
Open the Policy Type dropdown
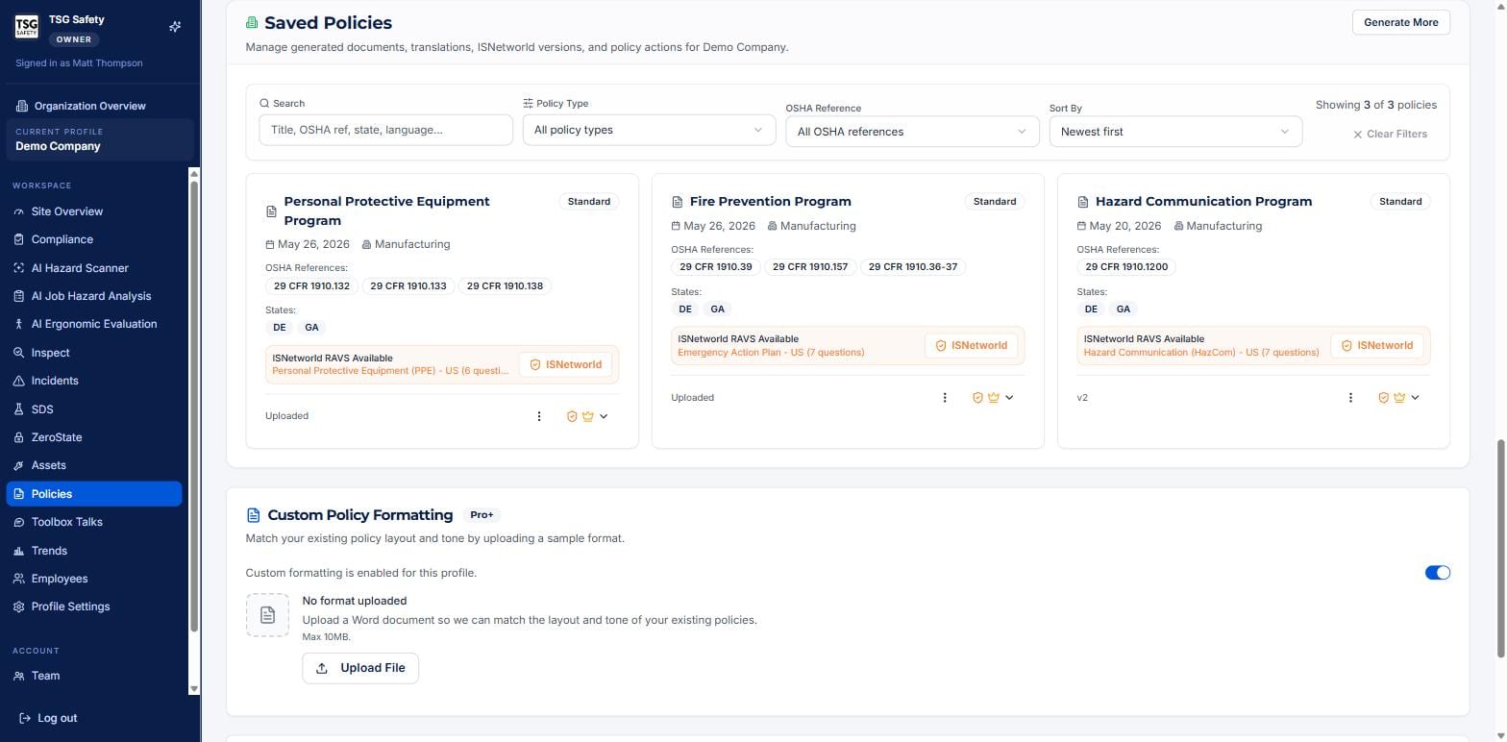tap(649, 130)
